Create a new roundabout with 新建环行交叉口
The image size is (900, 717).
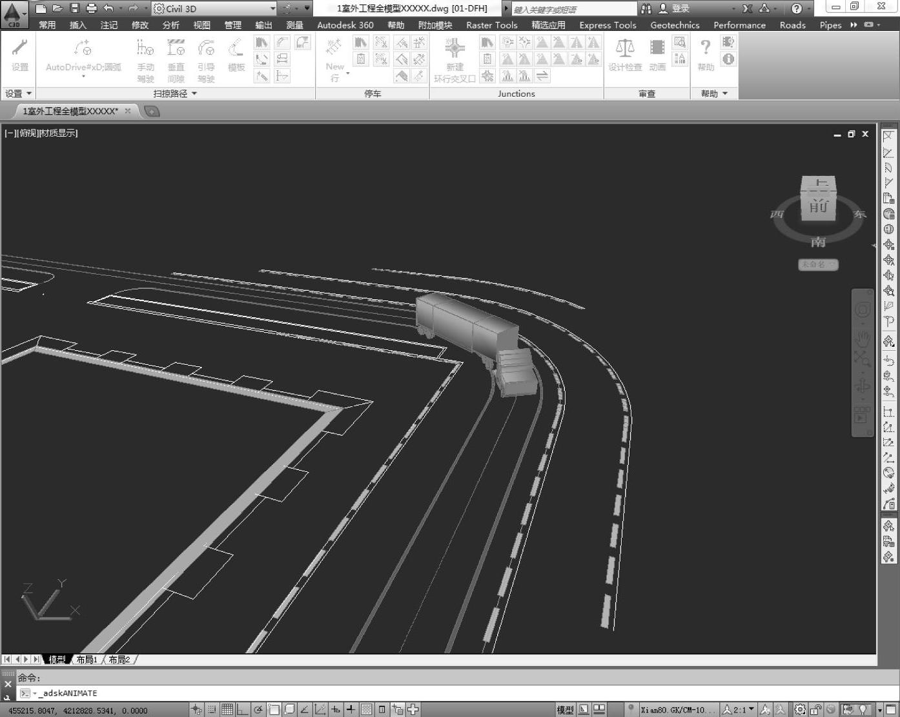[455, 60]
